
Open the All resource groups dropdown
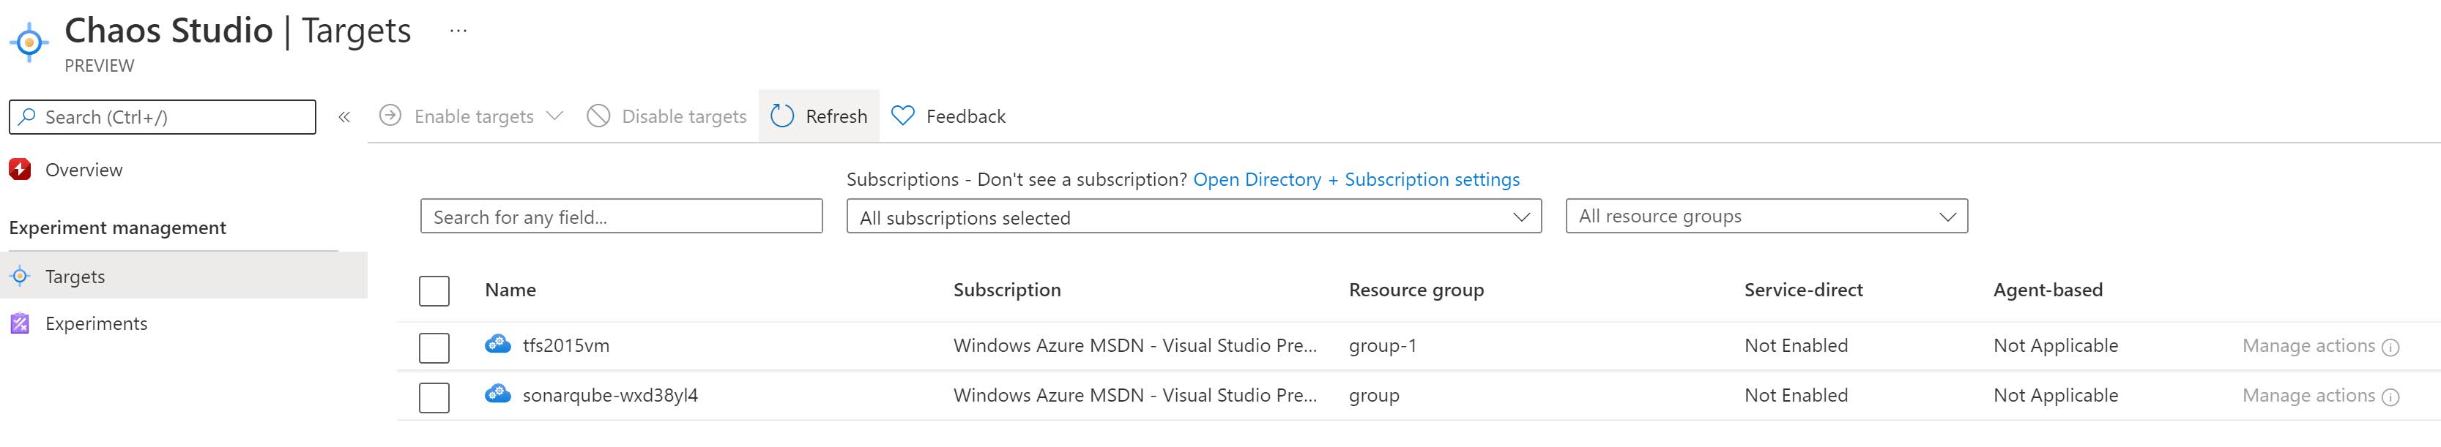pos(1767,216)
